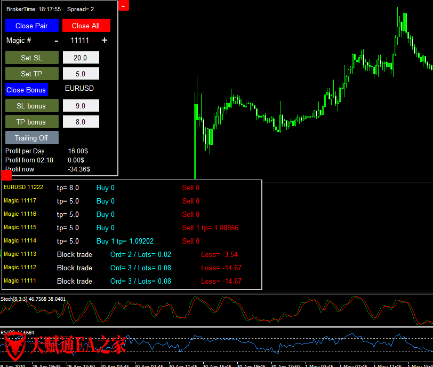
Task: Click the SL bonus button
Action: 31,106
